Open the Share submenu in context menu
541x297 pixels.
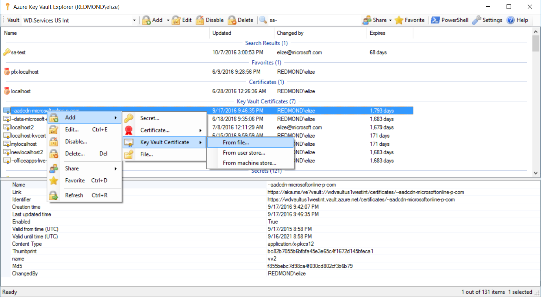(x=84, y=168)
